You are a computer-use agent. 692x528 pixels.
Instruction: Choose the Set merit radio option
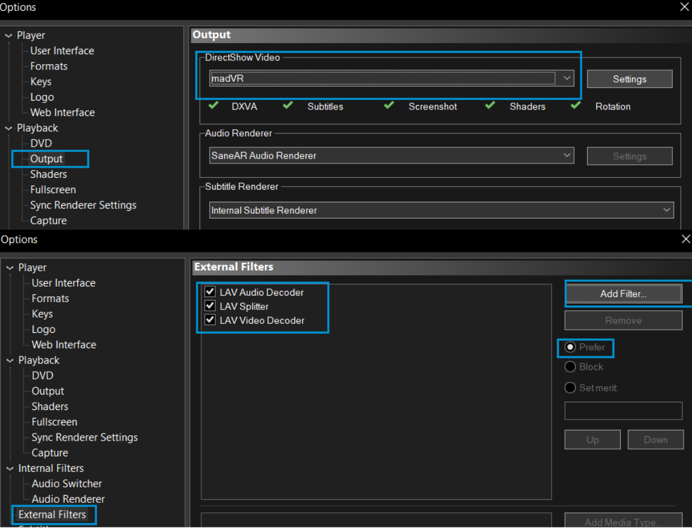(x=570, y=388)
